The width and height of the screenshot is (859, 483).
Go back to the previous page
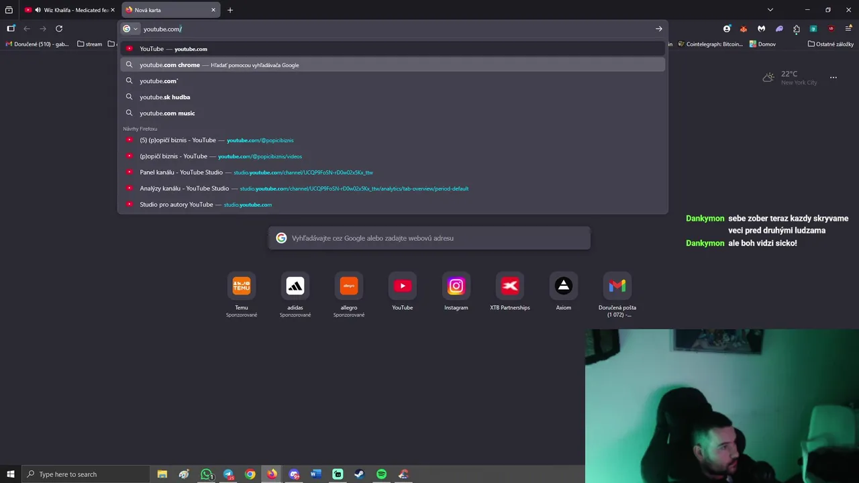(27, 29)
